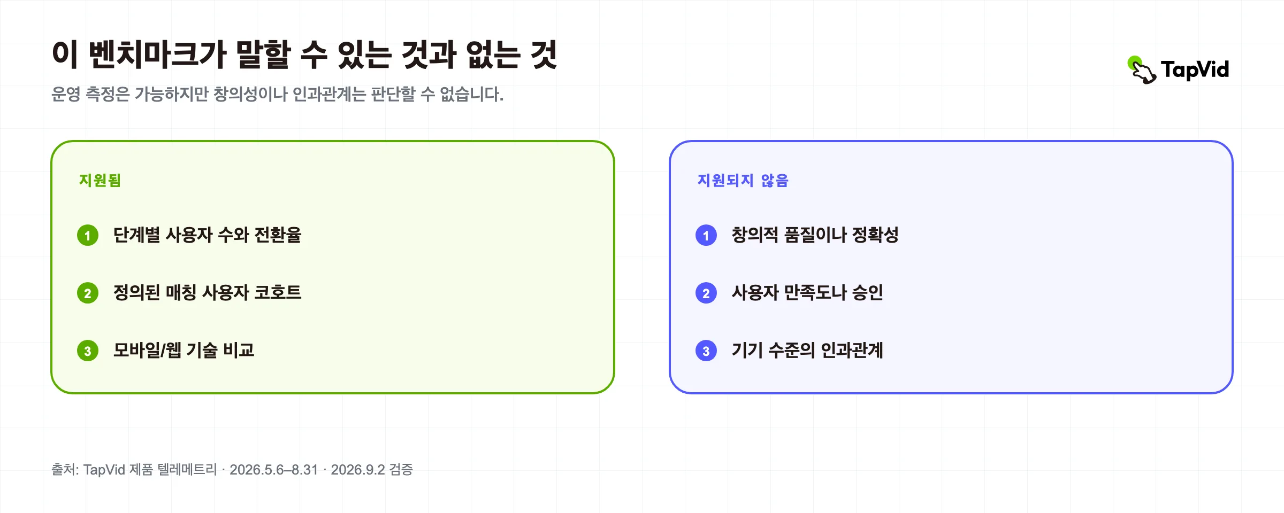Click the item 모바일/웹 기술 비교
Screen dimensions: 1284x513
(x=184, y=351)
